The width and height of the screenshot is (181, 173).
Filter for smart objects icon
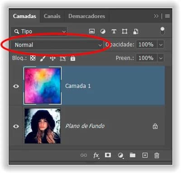pos(136,32)
